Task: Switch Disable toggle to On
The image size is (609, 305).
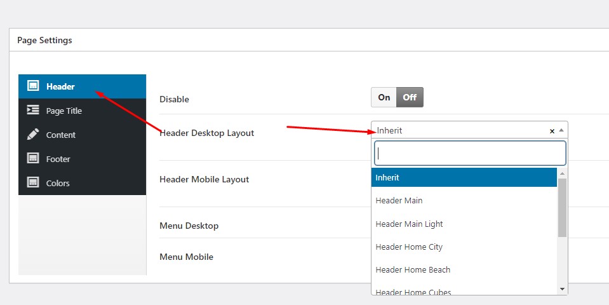Action: (384, 97)
